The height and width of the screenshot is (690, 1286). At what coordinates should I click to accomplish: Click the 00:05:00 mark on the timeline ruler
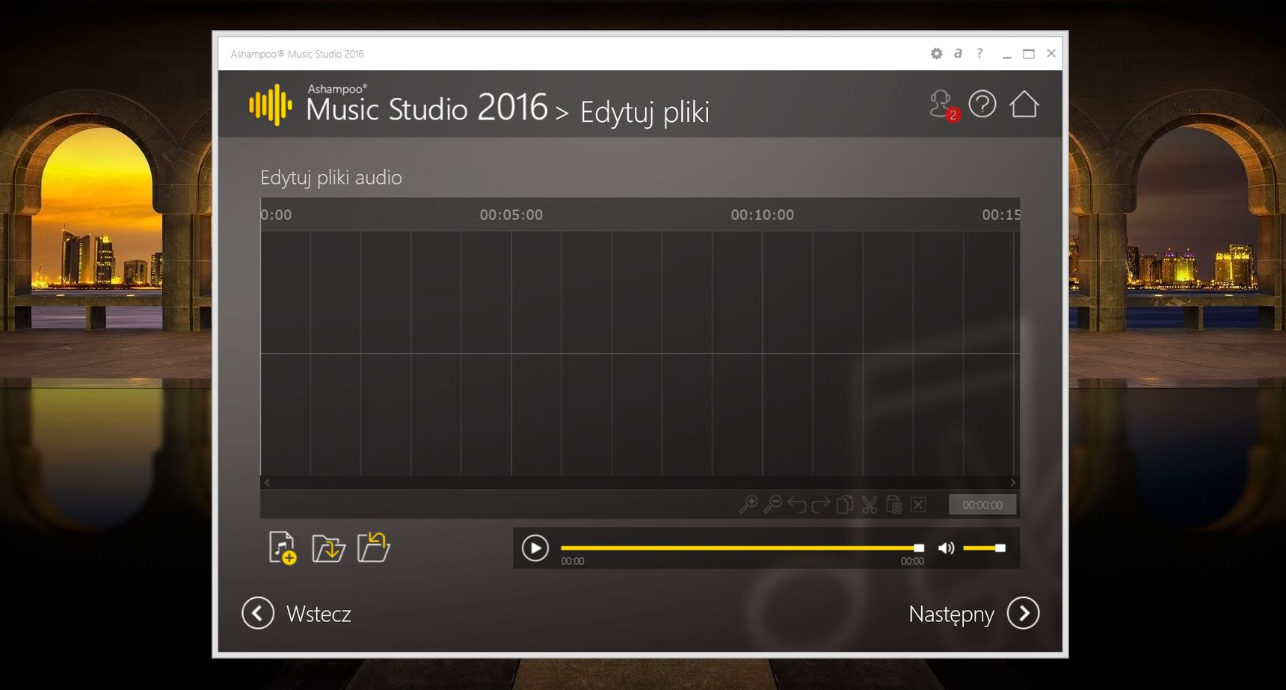[511, 215]
